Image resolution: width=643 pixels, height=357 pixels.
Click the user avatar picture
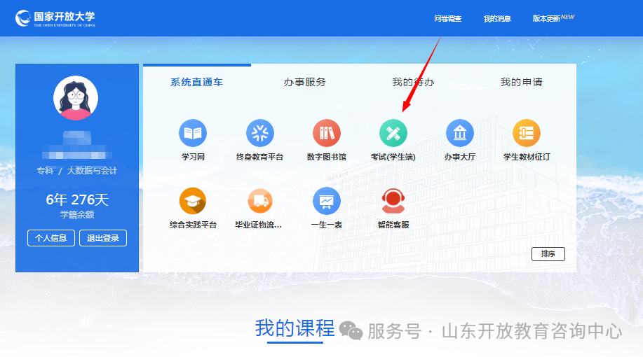(76, 98)
